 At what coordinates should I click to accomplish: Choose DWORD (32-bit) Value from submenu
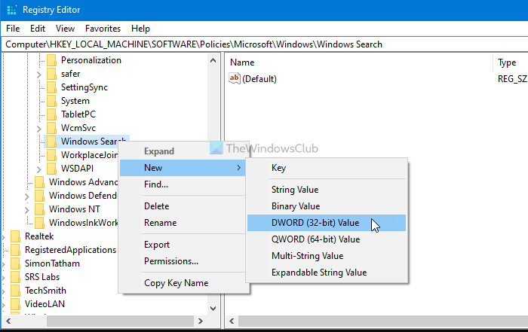315,223
